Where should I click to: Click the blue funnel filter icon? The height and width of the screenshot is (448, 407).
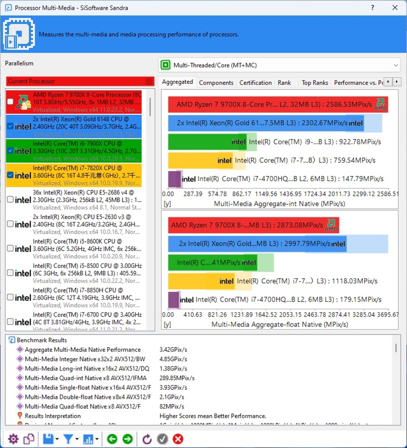[x=68, y=439]
